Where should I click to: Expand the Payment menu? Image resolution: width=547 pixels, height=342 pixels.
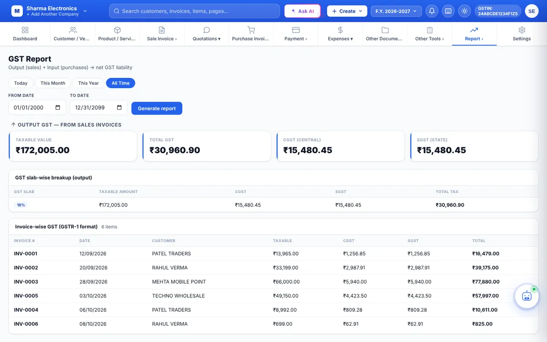[x=296, y=34]
